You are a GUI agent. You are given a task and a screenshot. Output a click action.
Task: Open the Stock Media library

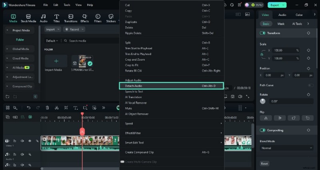(x=28, y=18)
